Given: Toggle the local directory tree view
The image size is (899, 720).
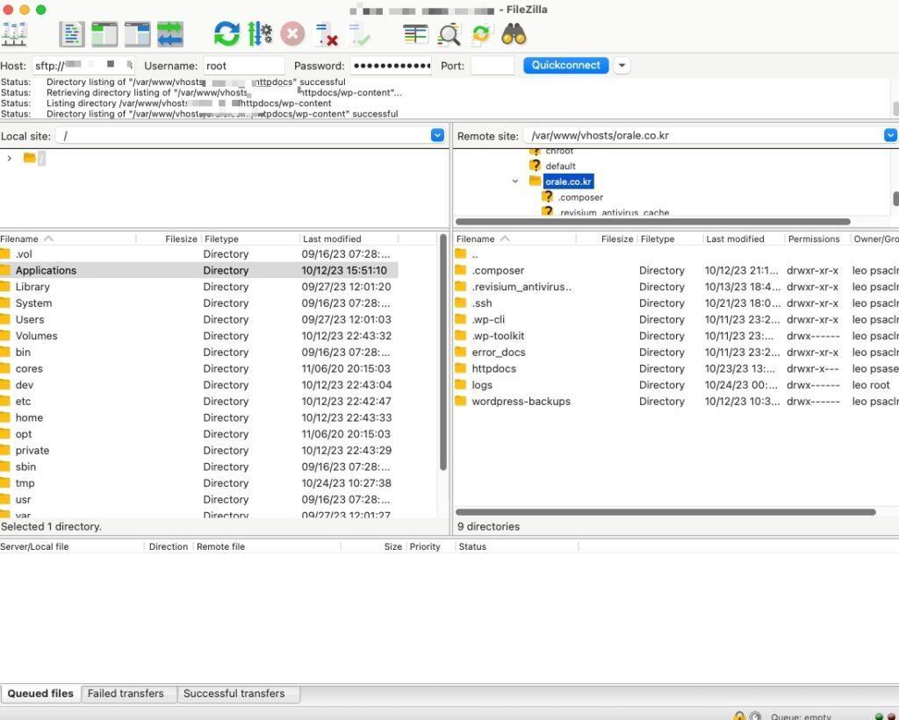Looking at the screenshot, I should pos(104,34).
